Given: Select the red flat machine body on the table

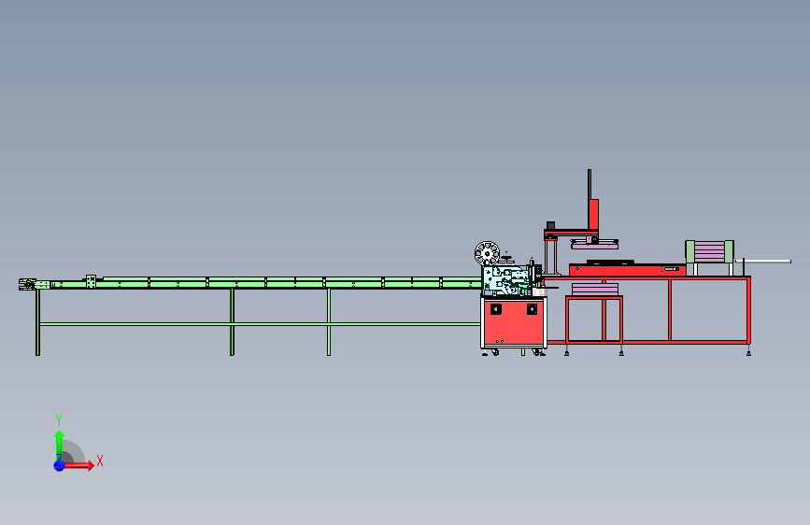Looking at the screenshot, I should pos(627,270).
